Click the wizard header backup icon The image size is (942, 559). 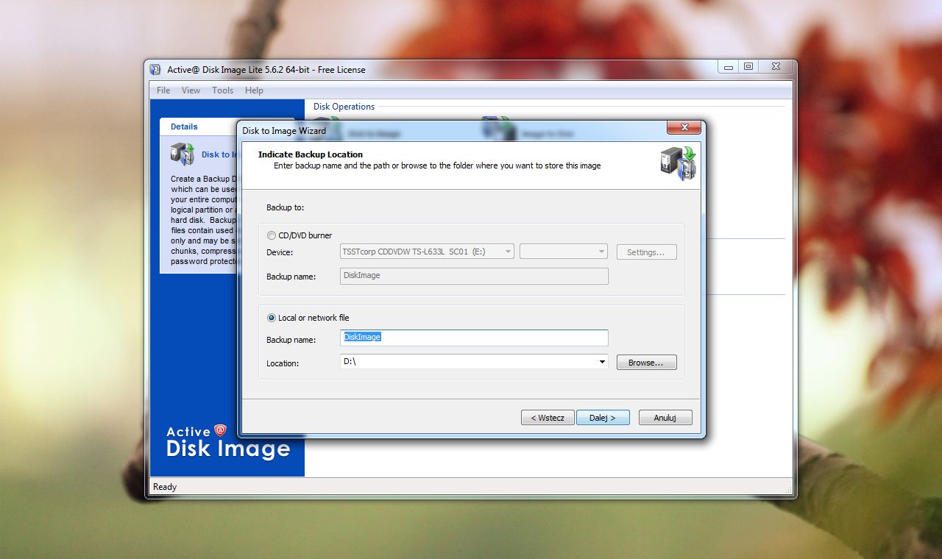677,163
